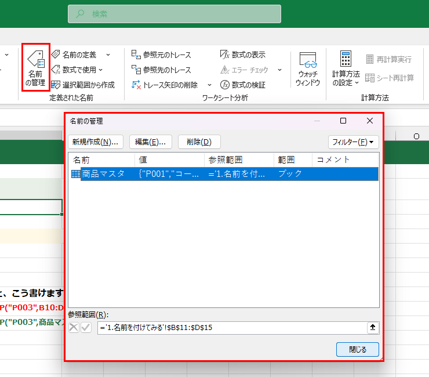Viewport: 429px width, 377px height.
Task: Open the フィルター(F) dropdown
Action: pyautogui.click(x=353, y=142)
